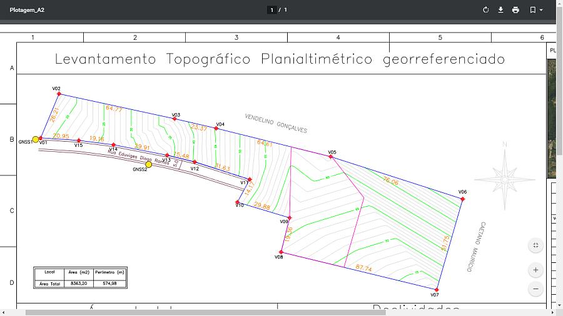Click the red V07 vertex marker
Screen dimensions: 563x316
(x=437, y=290)
